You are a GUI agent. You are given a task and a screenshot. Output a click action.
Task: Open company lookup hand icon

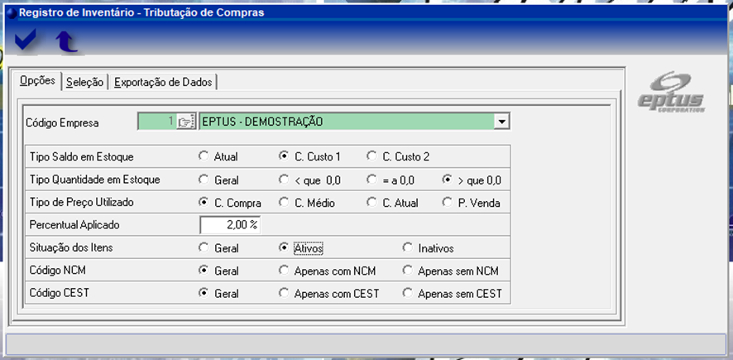click(x=184, y=122)
